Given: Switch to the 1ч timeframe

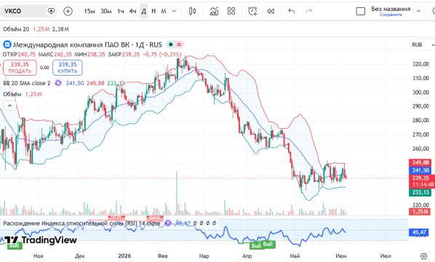Looking at the screenshot, I should click(x=121, y=11).
